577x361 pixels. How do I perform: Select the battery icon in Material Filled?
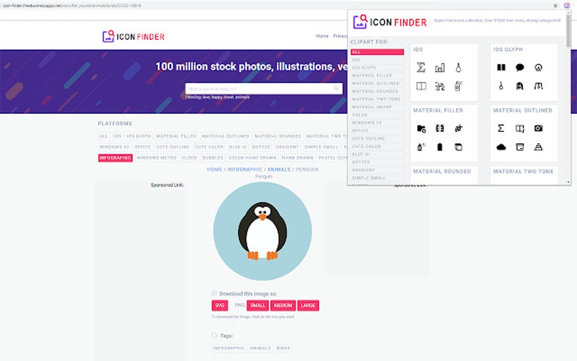[440, 147]
